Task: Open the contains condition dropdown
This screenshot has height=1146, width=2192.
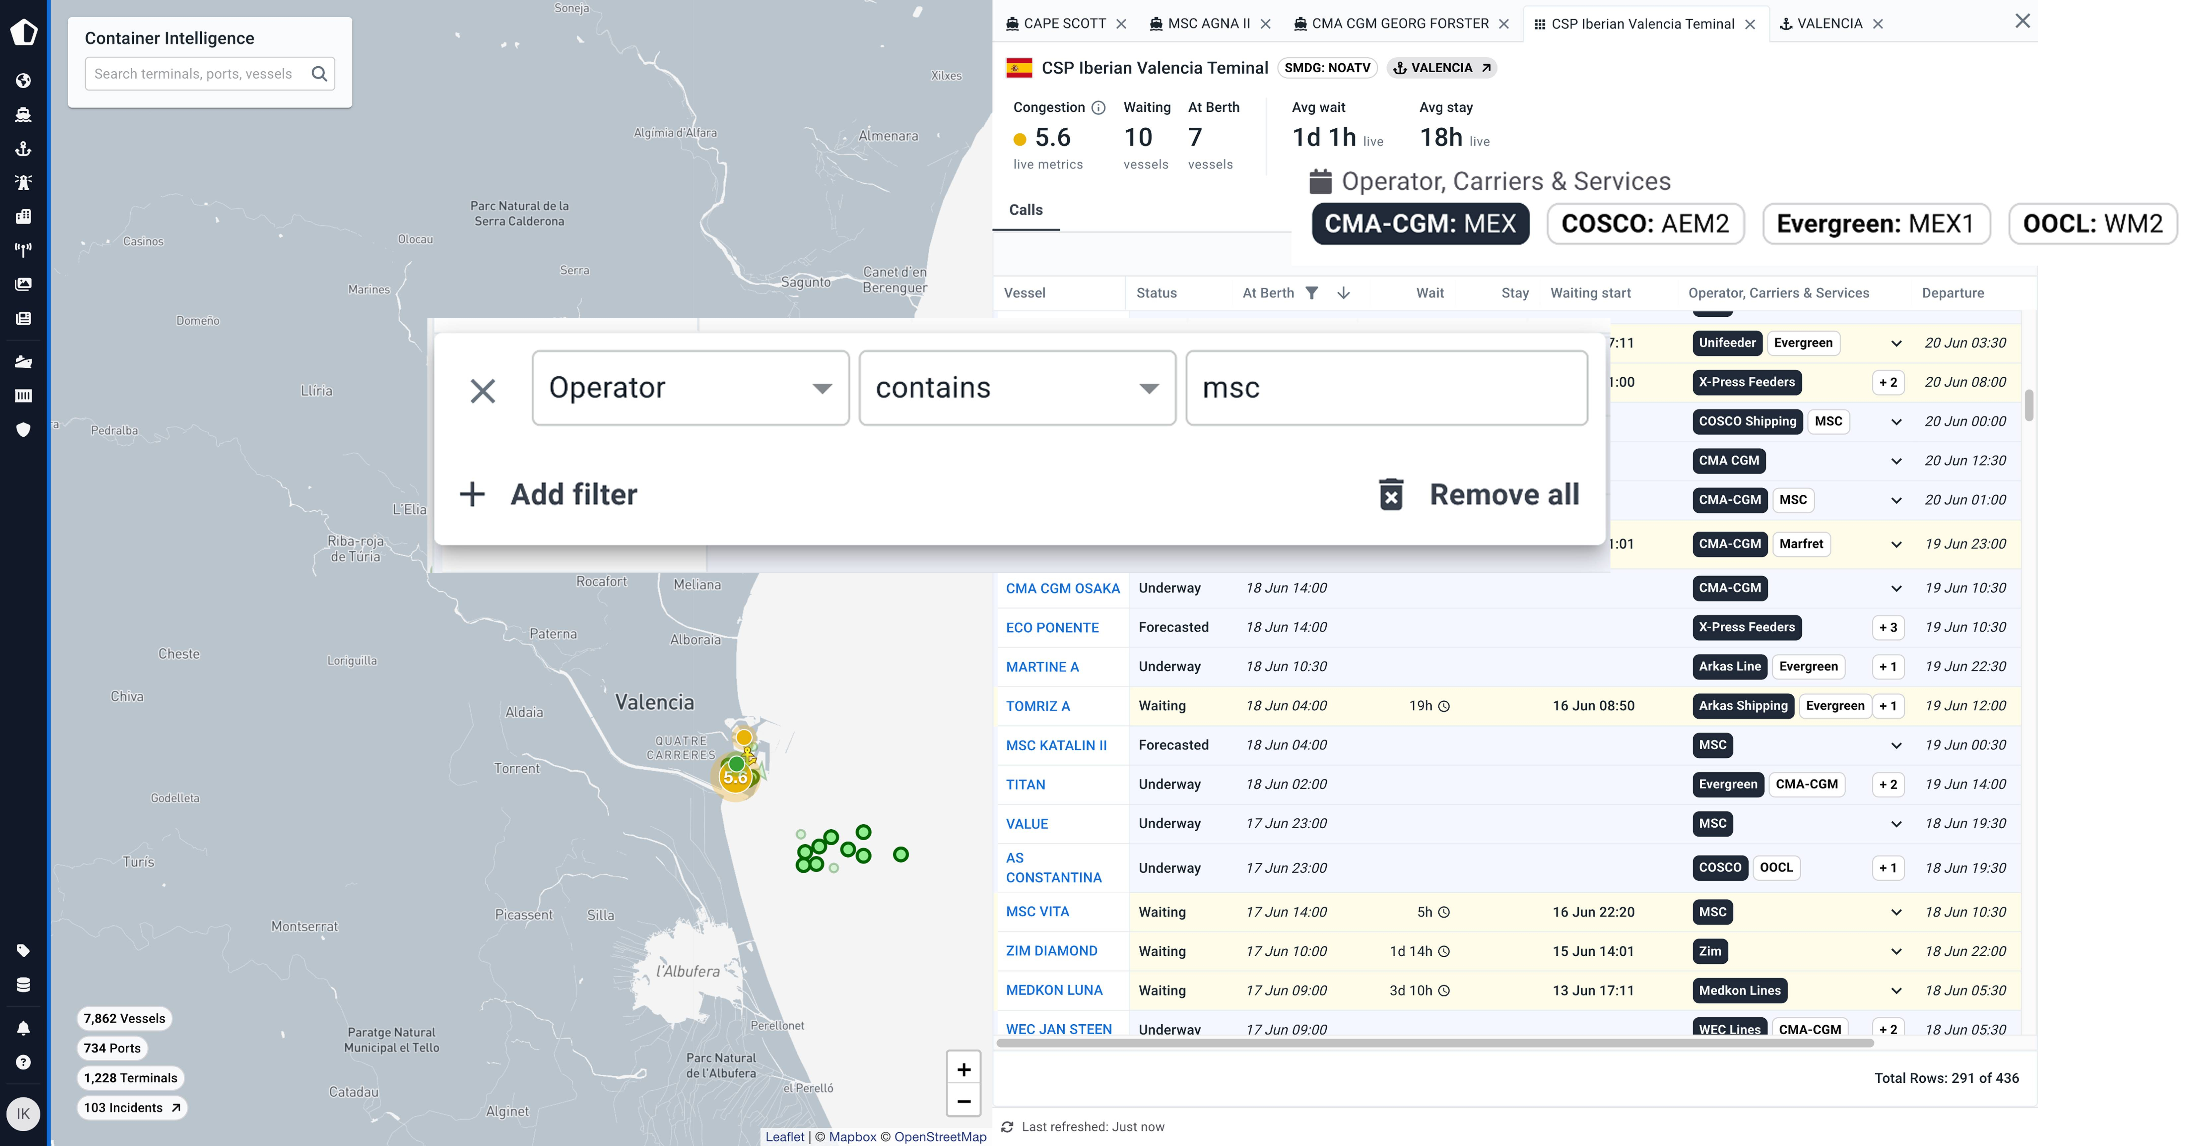Action: point(1017,388)
